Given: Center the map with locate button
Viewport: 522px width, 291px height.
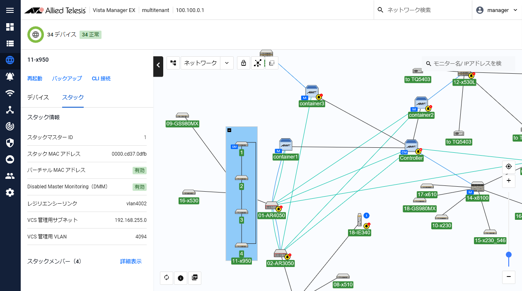Looking at the screenshot, I should point(509,167).
